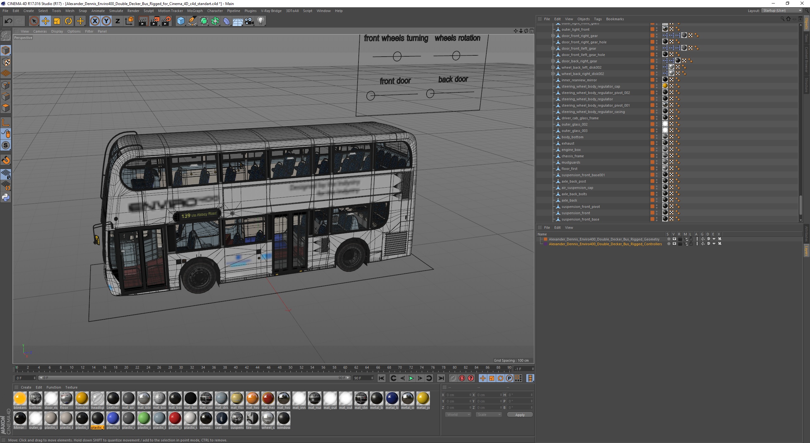
Task: Click the Enable Snap icon in left palette
Action: pos(6,160)
